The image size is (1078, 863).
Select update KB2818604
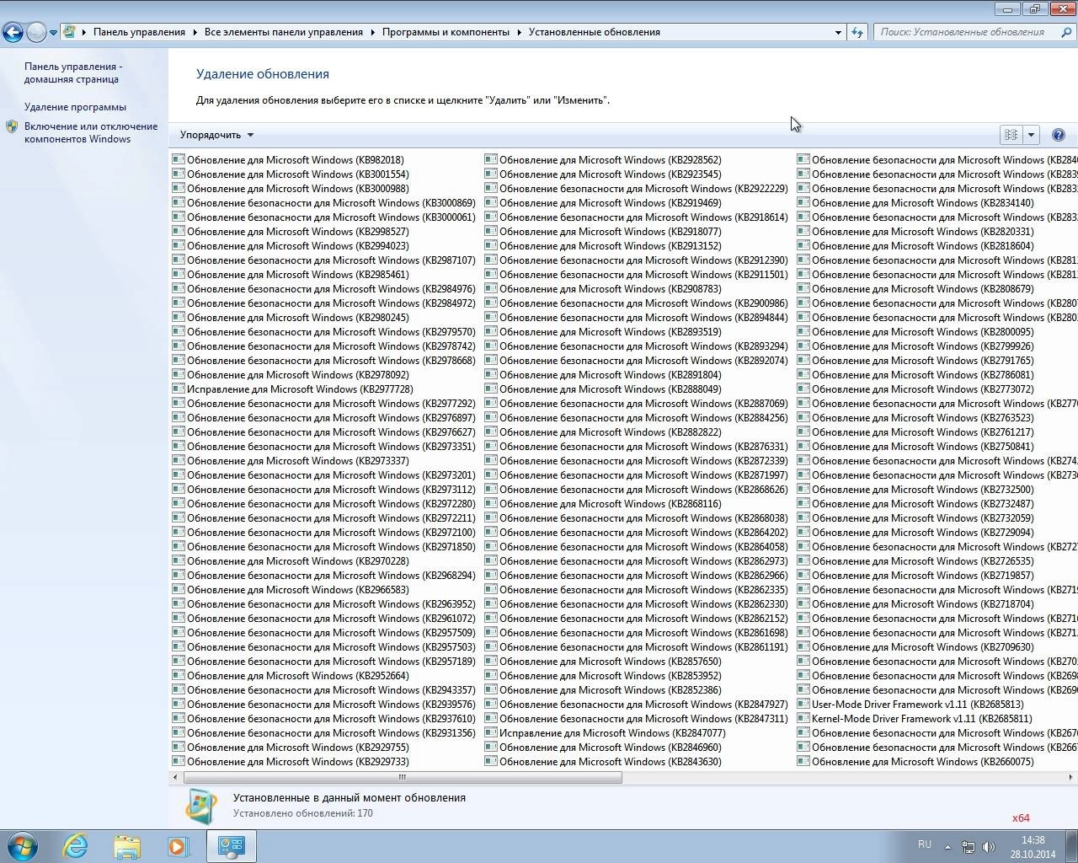[915, 245]
